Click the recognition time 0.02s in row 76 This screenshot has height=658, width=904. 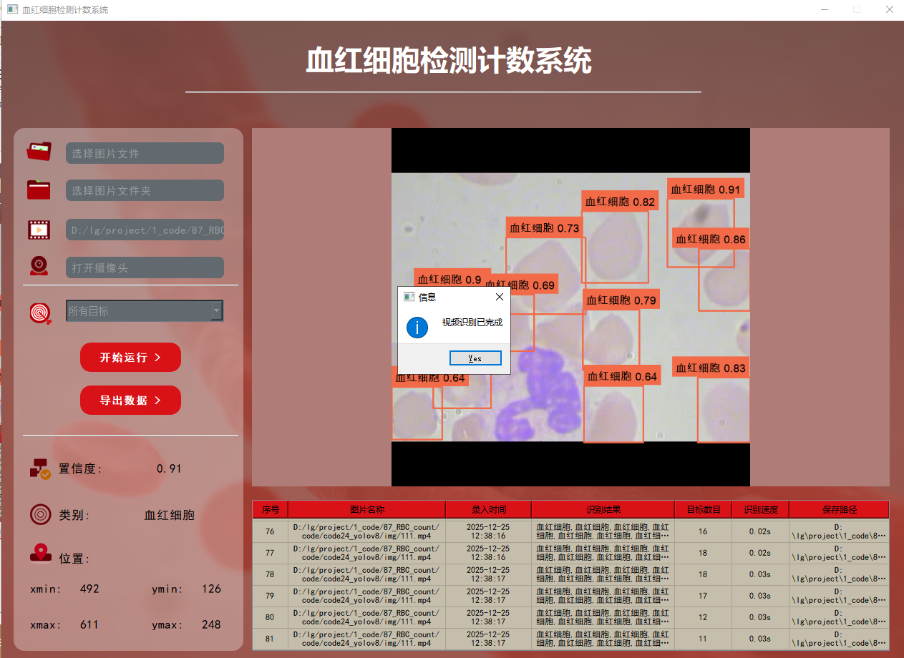click(760, 531)
